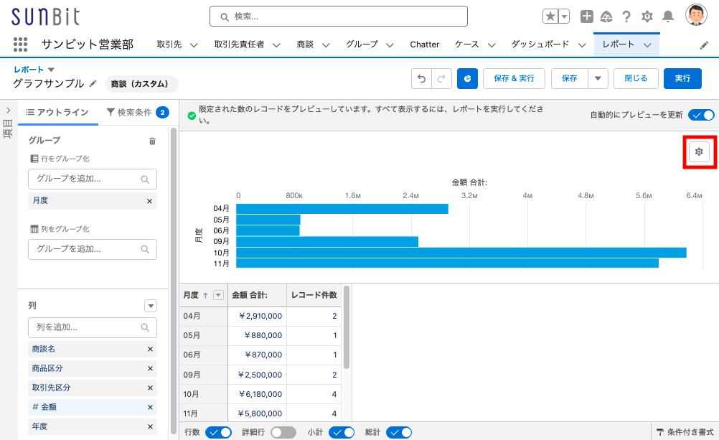Edit report name グラフサンプル pencil icon
The image size is (719, 440).
pos(93,83)
